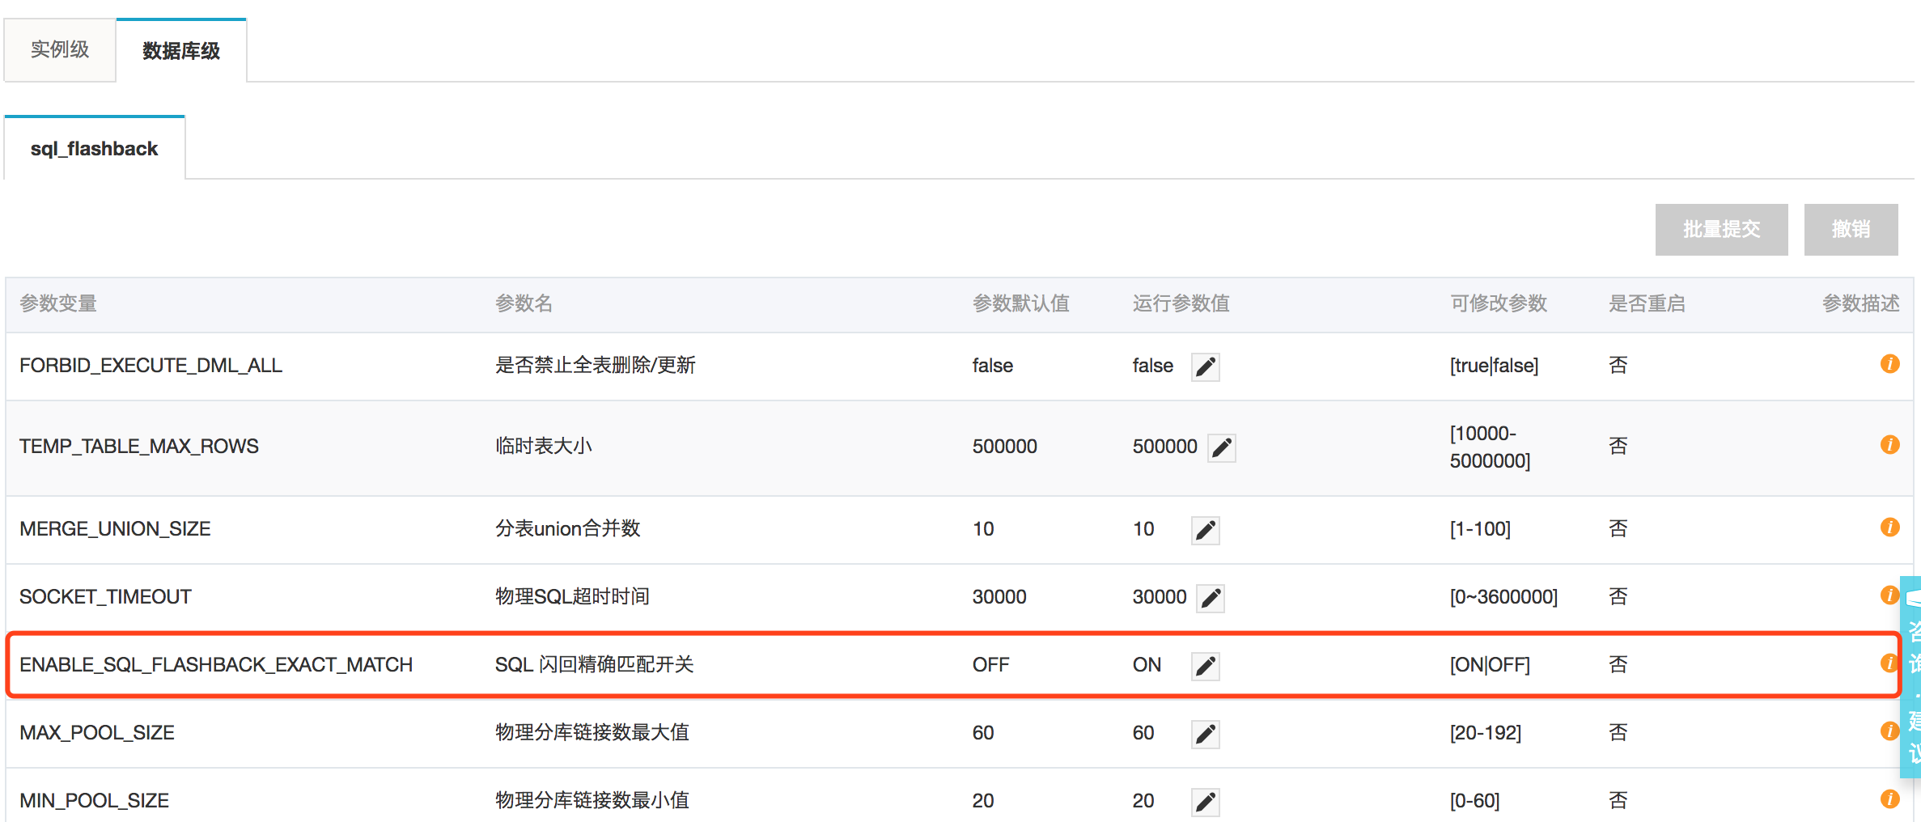Select the MERGE_UNION_SIZE variable name
The height and width of the screenshot is (822, 1921).
(x=115, y=529)
